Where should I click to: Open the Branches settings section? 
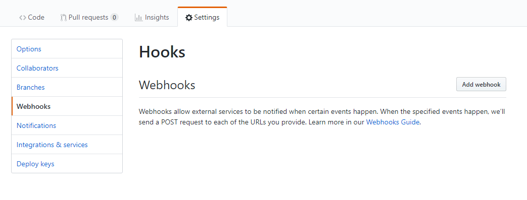point(67,87)
